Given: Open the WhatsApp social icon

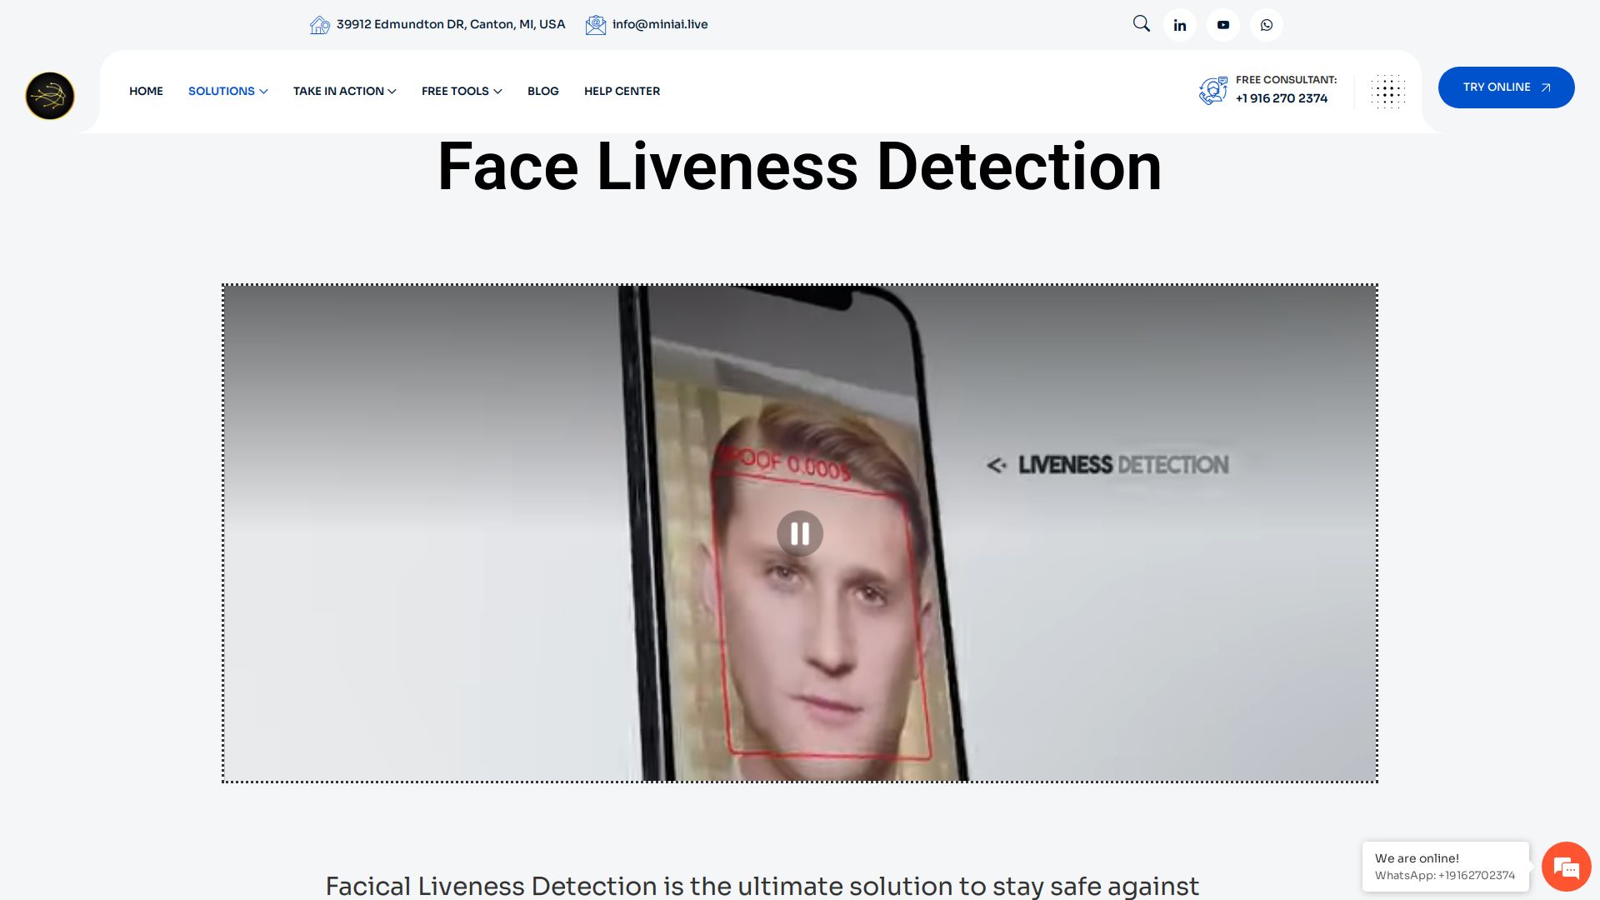Looking at the screenshot, I should click(x=1267, y=25).
